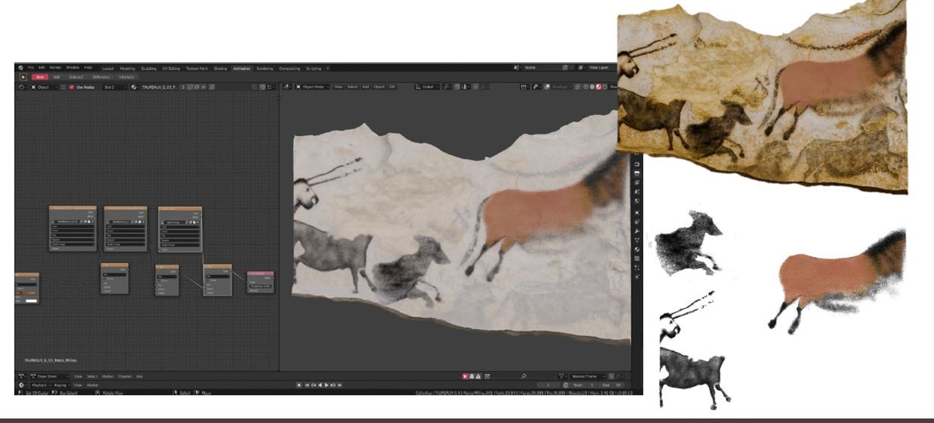The width and height of the screenshot is (934, 423).
Task: Open the Window menu
Action: [x=73, y=68]
